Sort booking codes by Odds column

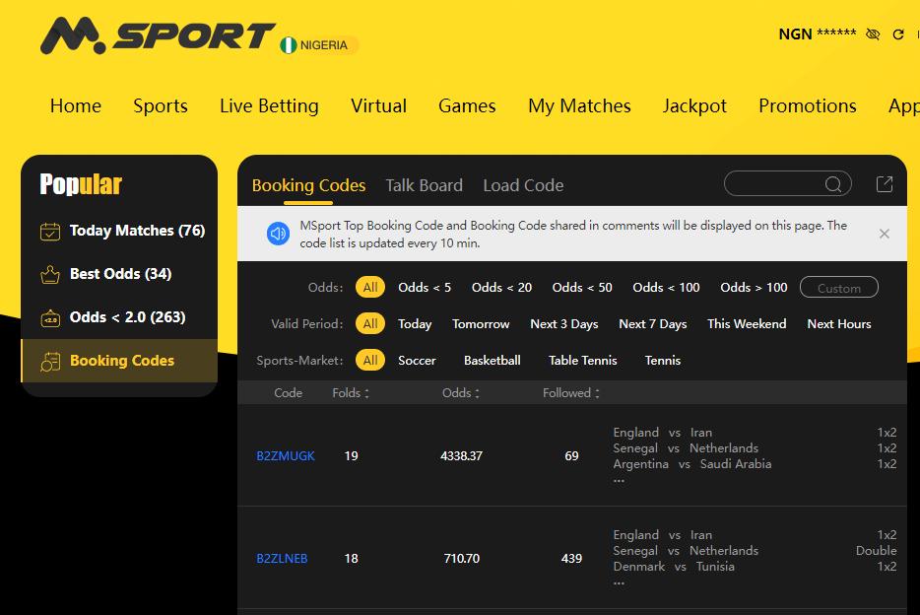[x=461, y=393]
